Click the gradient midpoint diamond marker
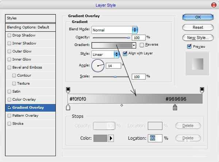Viewport: 219px width, 162px height. coord(122,105)
